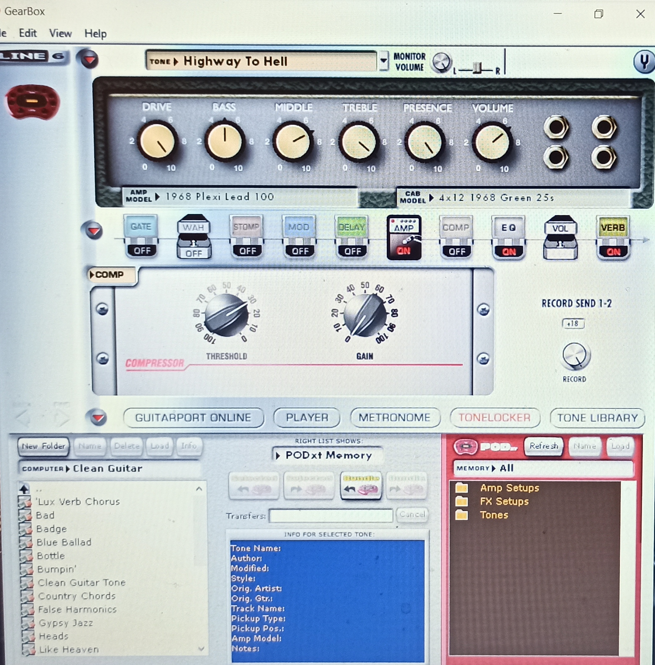
Task: Click the Bundle transfer from POD button
Action: 361,485
